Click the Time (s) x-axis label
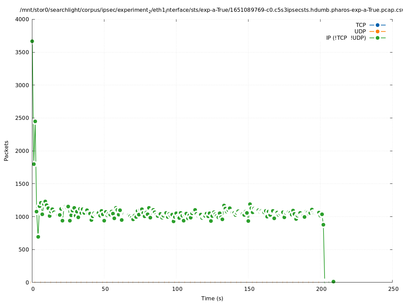The image size is (403, 303). 212,298
